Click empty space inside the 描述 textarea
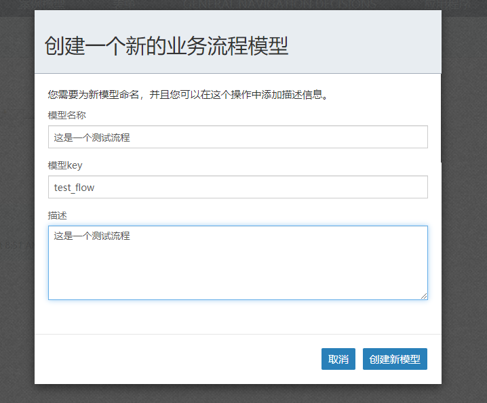The image size is (487, 403). [237, 271]
